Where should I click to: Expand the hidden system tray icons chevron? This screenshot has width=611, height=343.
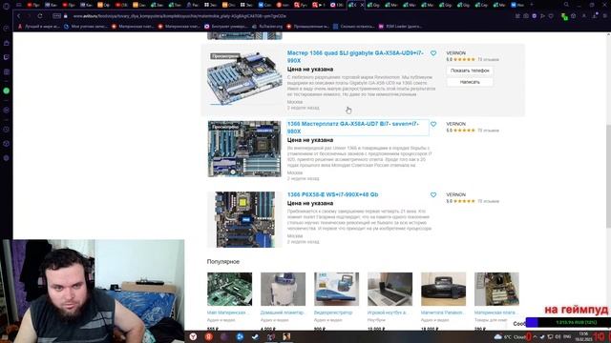pos(535,336)
